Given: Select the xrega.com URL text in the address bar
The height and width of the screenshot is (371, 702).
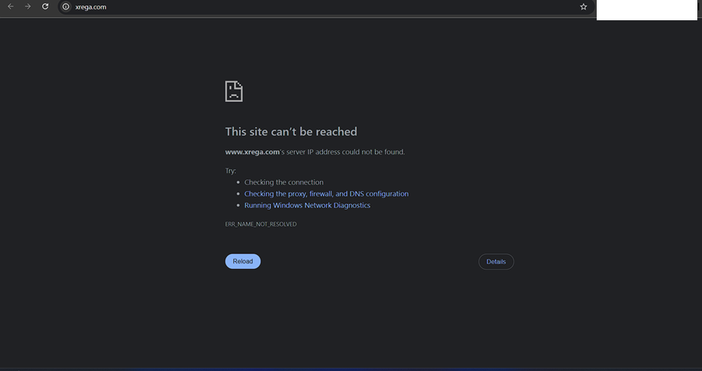Looking at the screenshot, I should [90, 7].
